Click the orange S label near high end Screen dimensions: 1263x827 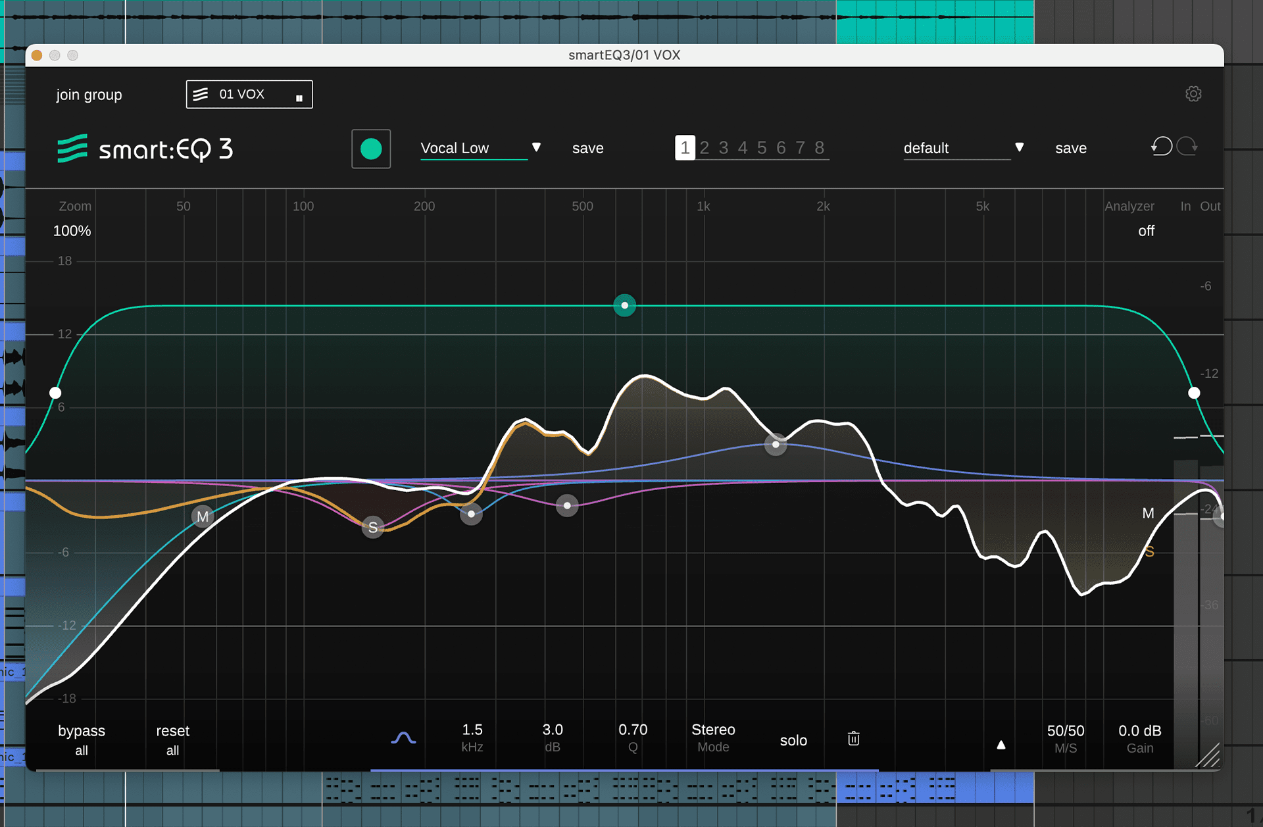tap(1149, 552)
